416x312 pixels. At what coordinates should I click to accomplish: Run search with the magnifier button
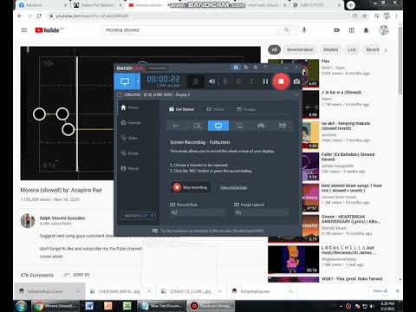pos(287,30)
